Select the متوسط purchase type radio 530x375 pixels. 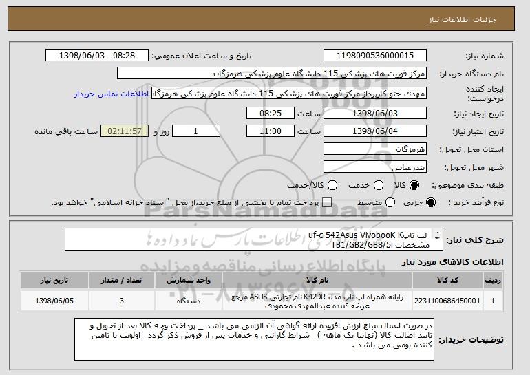pos(390,202)
